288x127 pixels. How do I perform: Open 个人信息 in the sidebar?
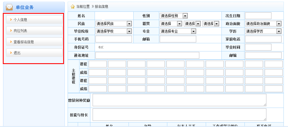pyautogui.click(x=34, y=19)
